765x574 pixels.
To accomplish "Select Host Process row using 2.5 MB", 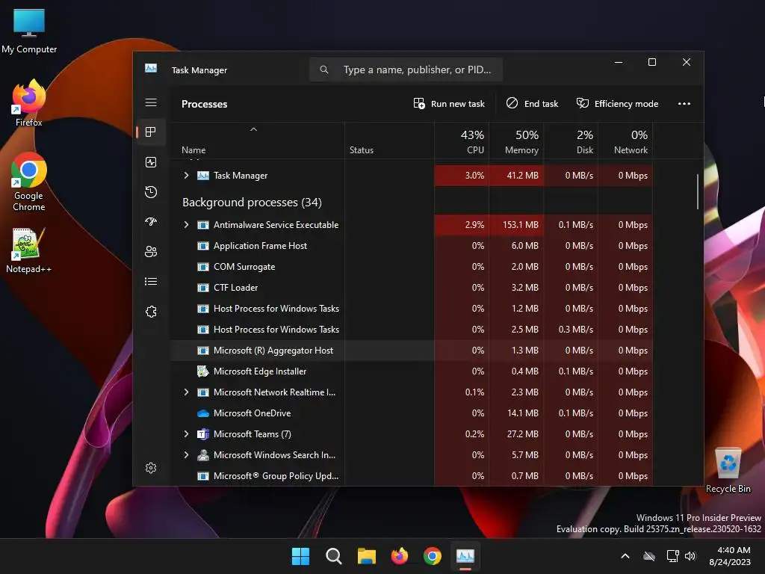I will 412,330.
